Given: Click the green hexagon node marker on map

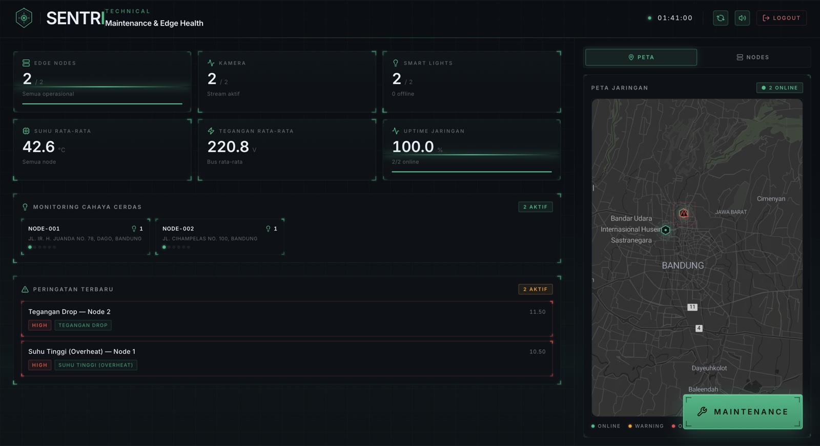Looking at the screenshot, I should [x=666, y=230].
